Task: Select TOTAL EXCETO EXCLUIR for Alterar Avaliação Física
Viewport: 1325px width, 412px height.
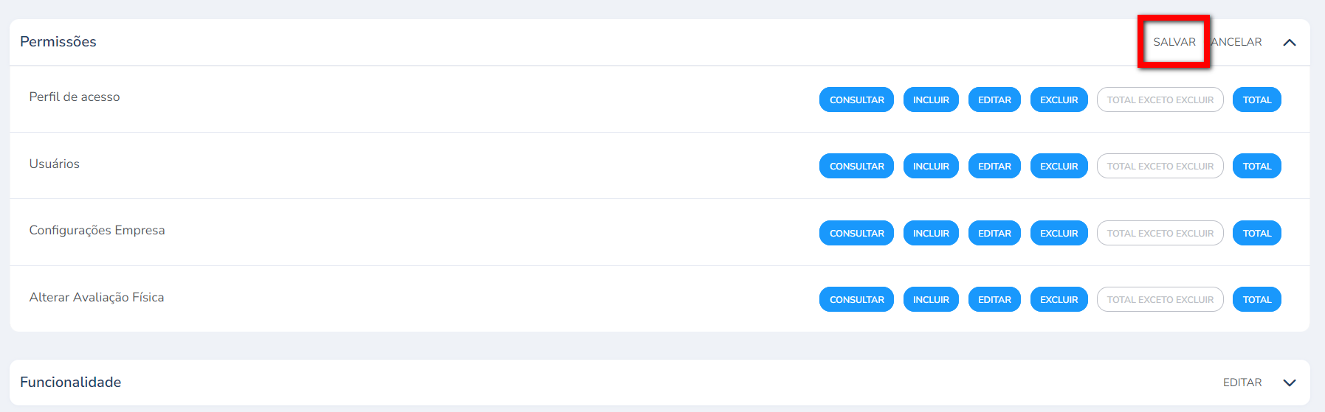Action: tap(1160, 300)
